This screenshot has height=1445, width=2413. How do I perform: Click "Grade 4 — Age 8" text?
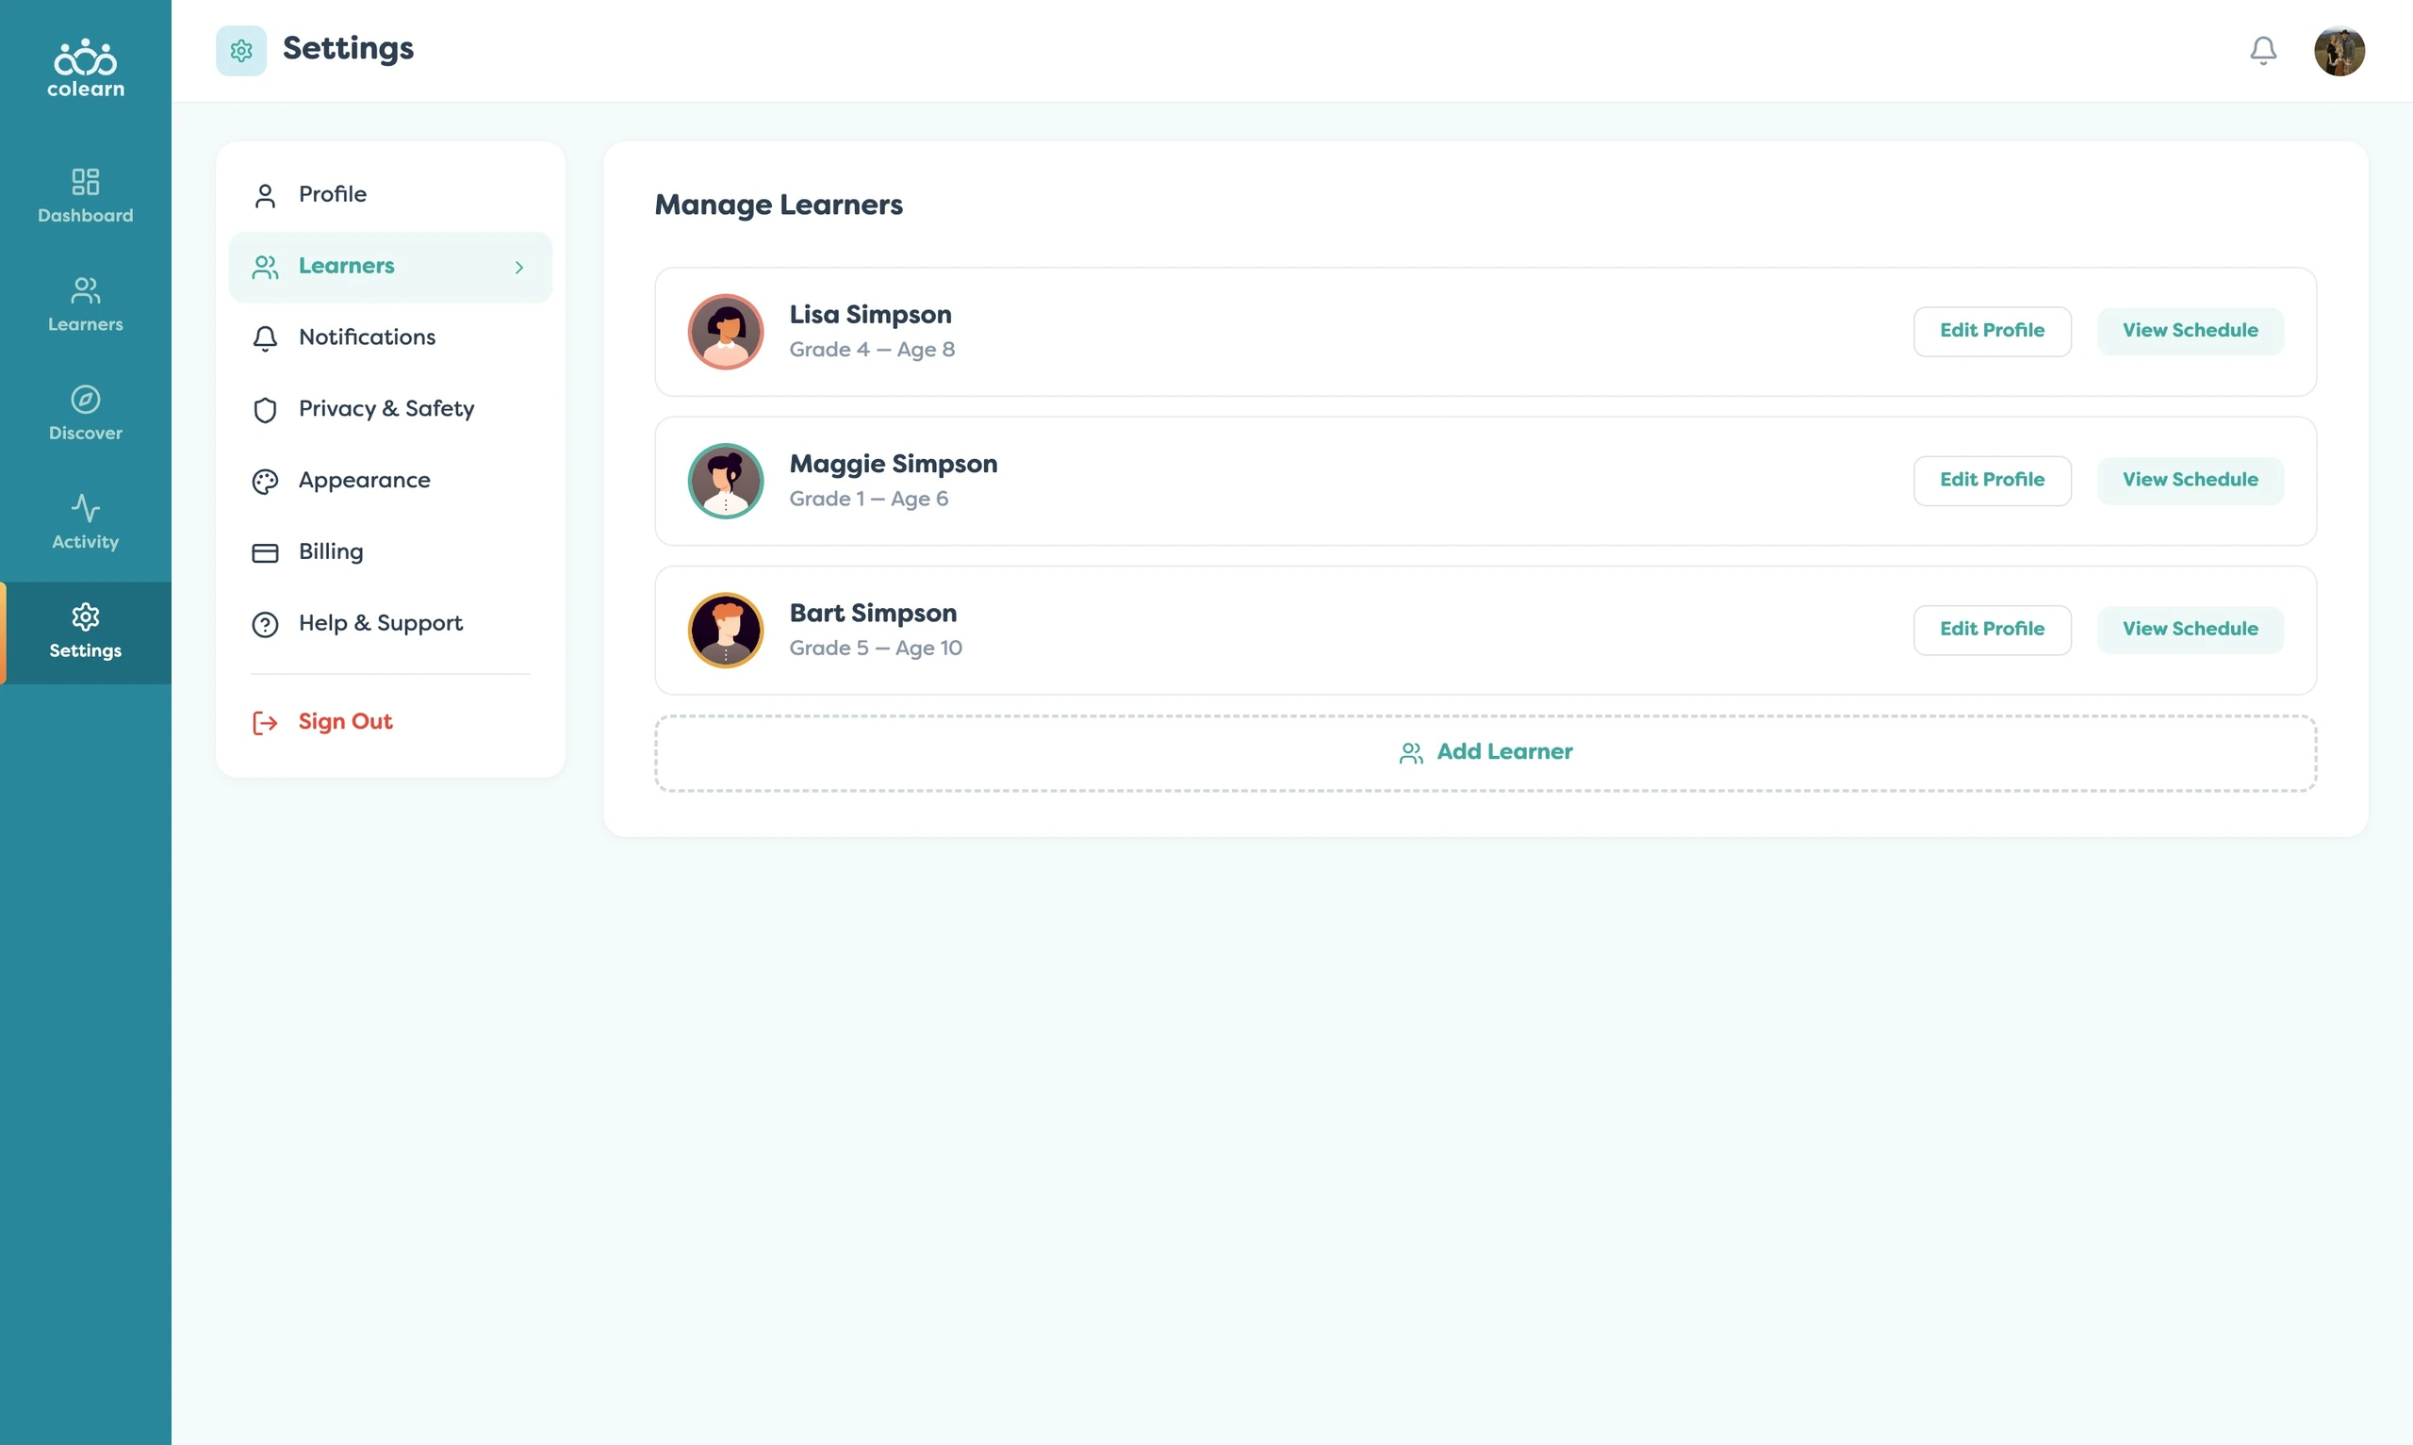871,350
